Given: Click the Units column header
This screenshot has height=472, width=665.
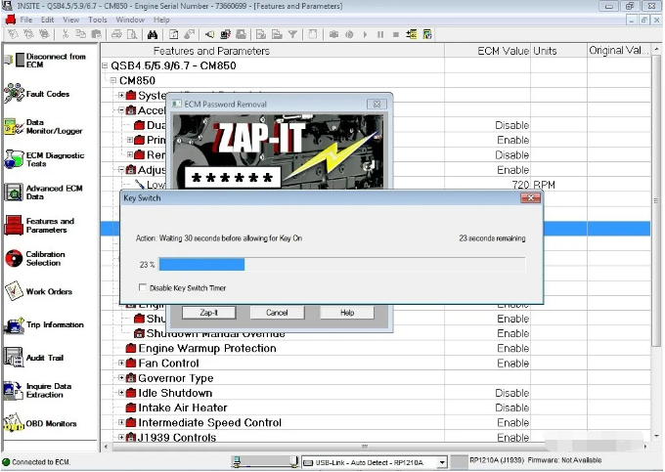Looking at the screenshot, I should [x=558, y=51].
